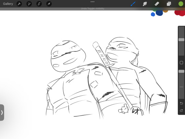Click the brush opacity slider handle
Image resolution: width=185 pixels, height=139 pixels.
click(181, 71)
